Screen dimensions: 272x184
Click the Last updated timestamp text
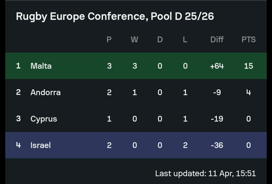[x=205, y=173]
